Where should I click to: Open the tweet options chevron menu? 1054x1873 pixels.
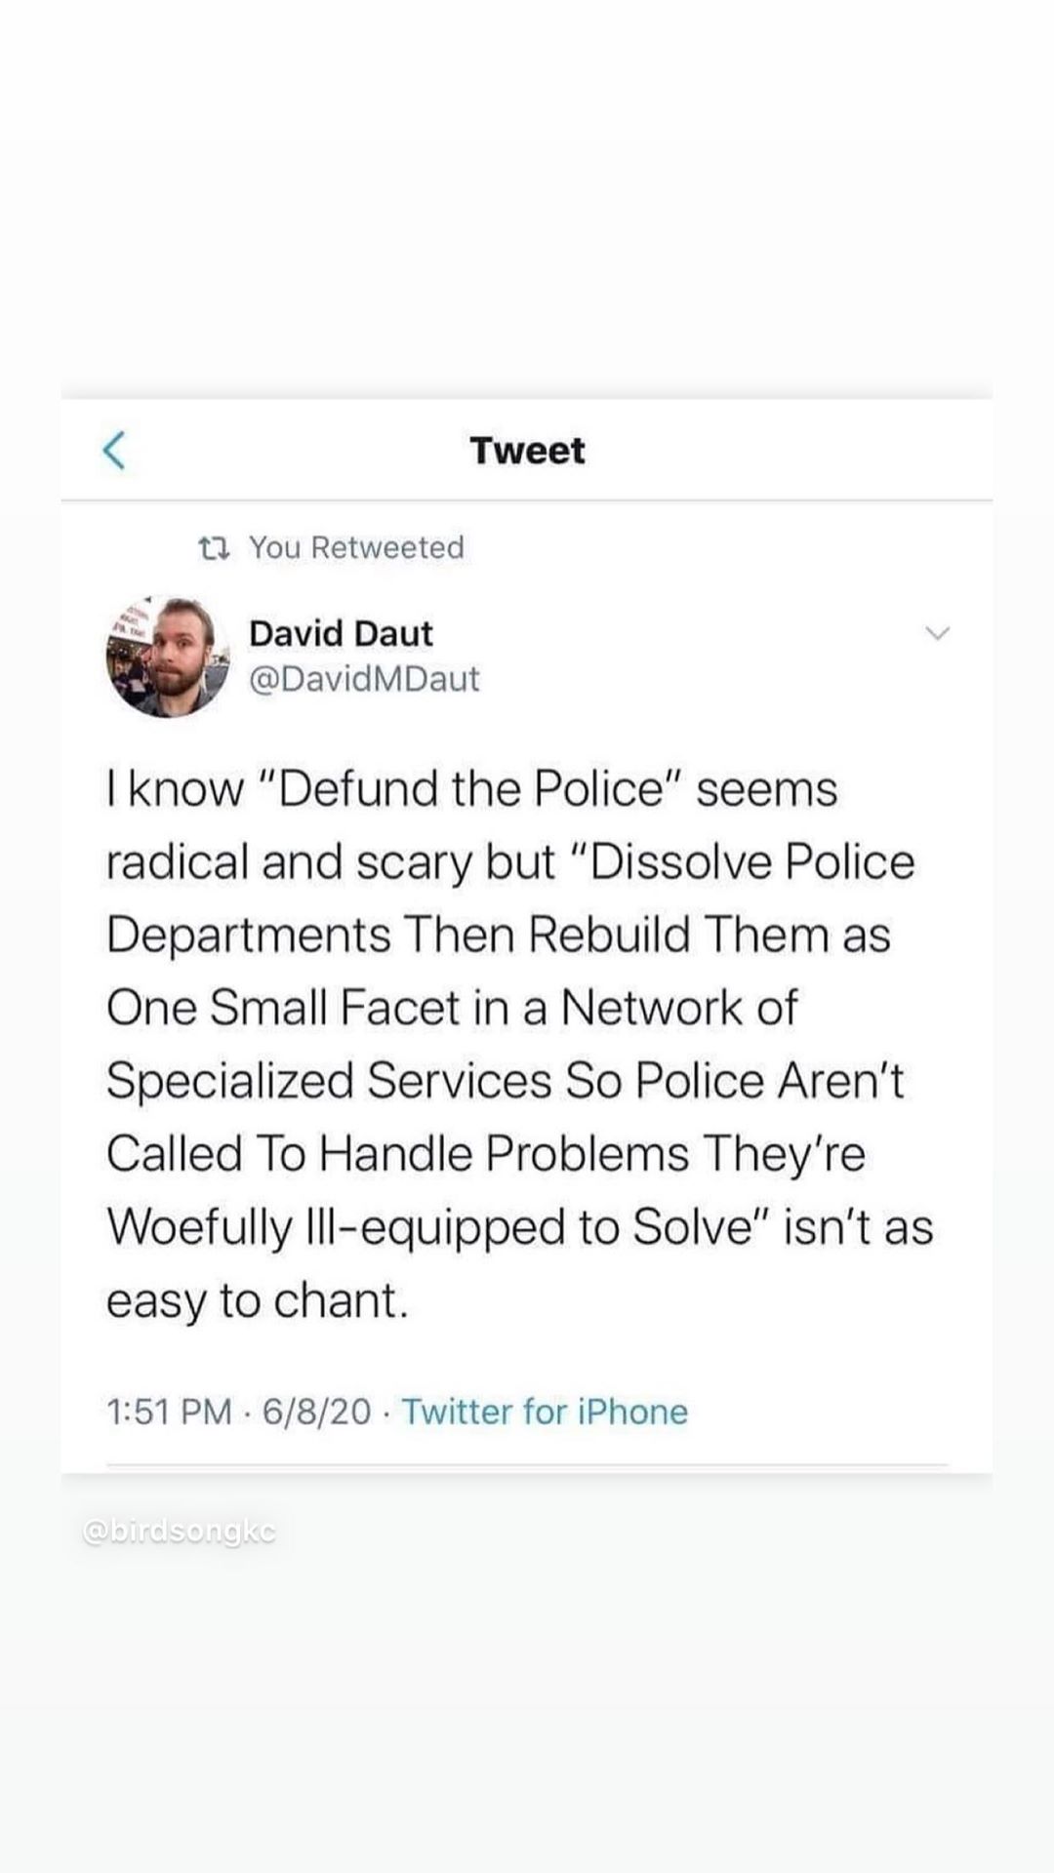pyautogui.click(x=937, y=634)
